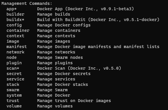Click the 'app*' command name
This screenshot has height=110, width=168.
[x=12, y=9]
